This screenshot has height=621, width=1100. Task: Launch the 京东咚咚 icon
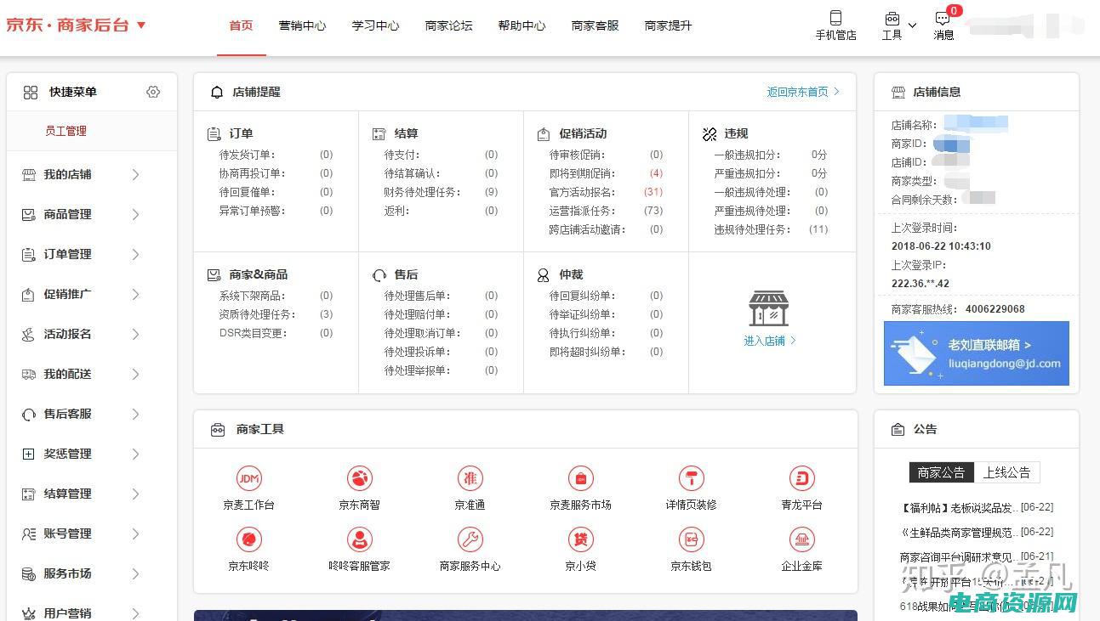(248, 539)
